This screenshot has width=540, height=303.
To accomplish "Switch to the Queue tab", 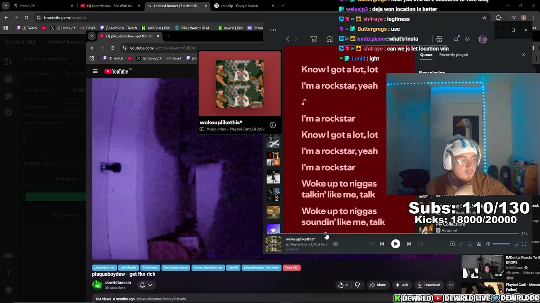I will pyautogui.click(x=426, y=55).
